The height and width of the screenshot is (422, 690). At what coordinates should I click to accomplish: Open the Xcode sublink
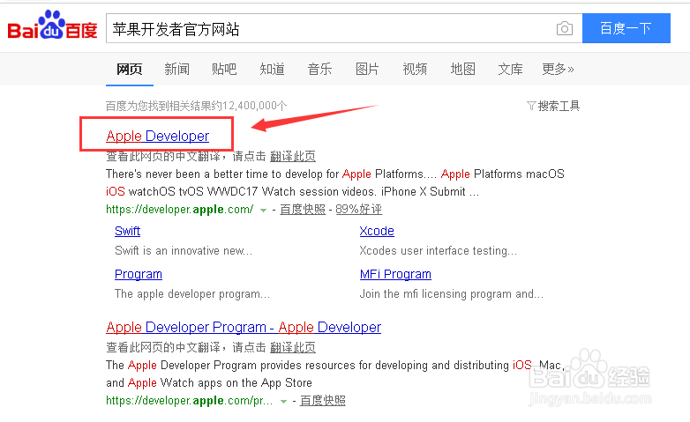pyautogui.click(x=377, y=231)
